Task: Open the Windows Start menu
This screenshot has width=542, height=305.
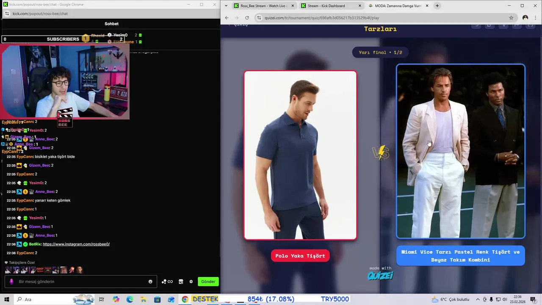Action: click(6, 299)
